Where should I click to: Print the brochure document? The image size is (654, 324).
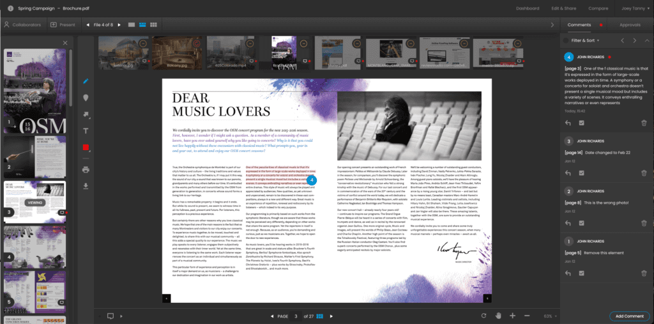[86, 169]
